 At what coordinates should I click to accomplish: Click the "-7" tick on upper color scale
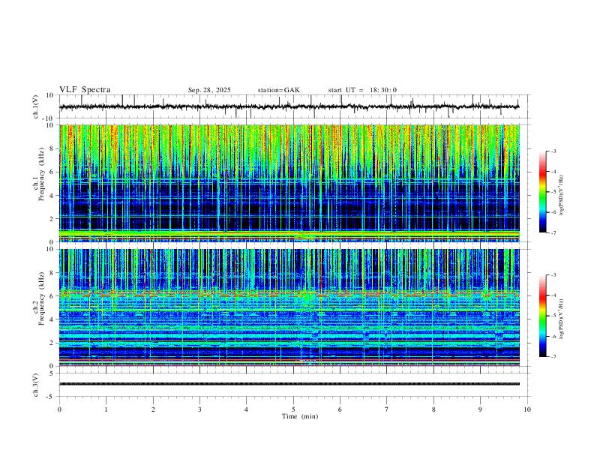(x=553, y=232)
